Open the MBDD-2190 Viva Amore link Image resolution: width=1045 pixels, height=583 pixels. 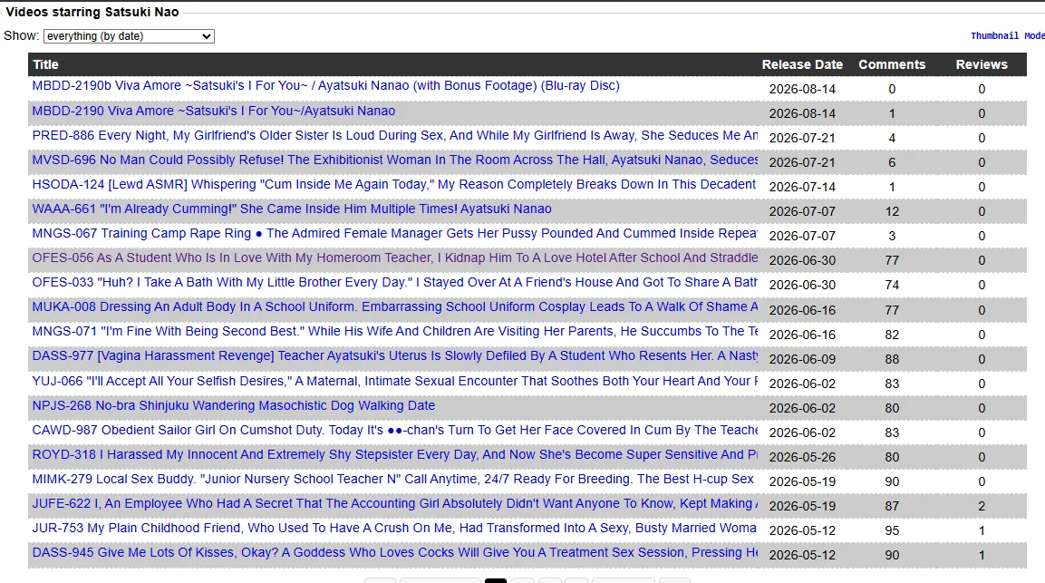click(x=213, y=111)
